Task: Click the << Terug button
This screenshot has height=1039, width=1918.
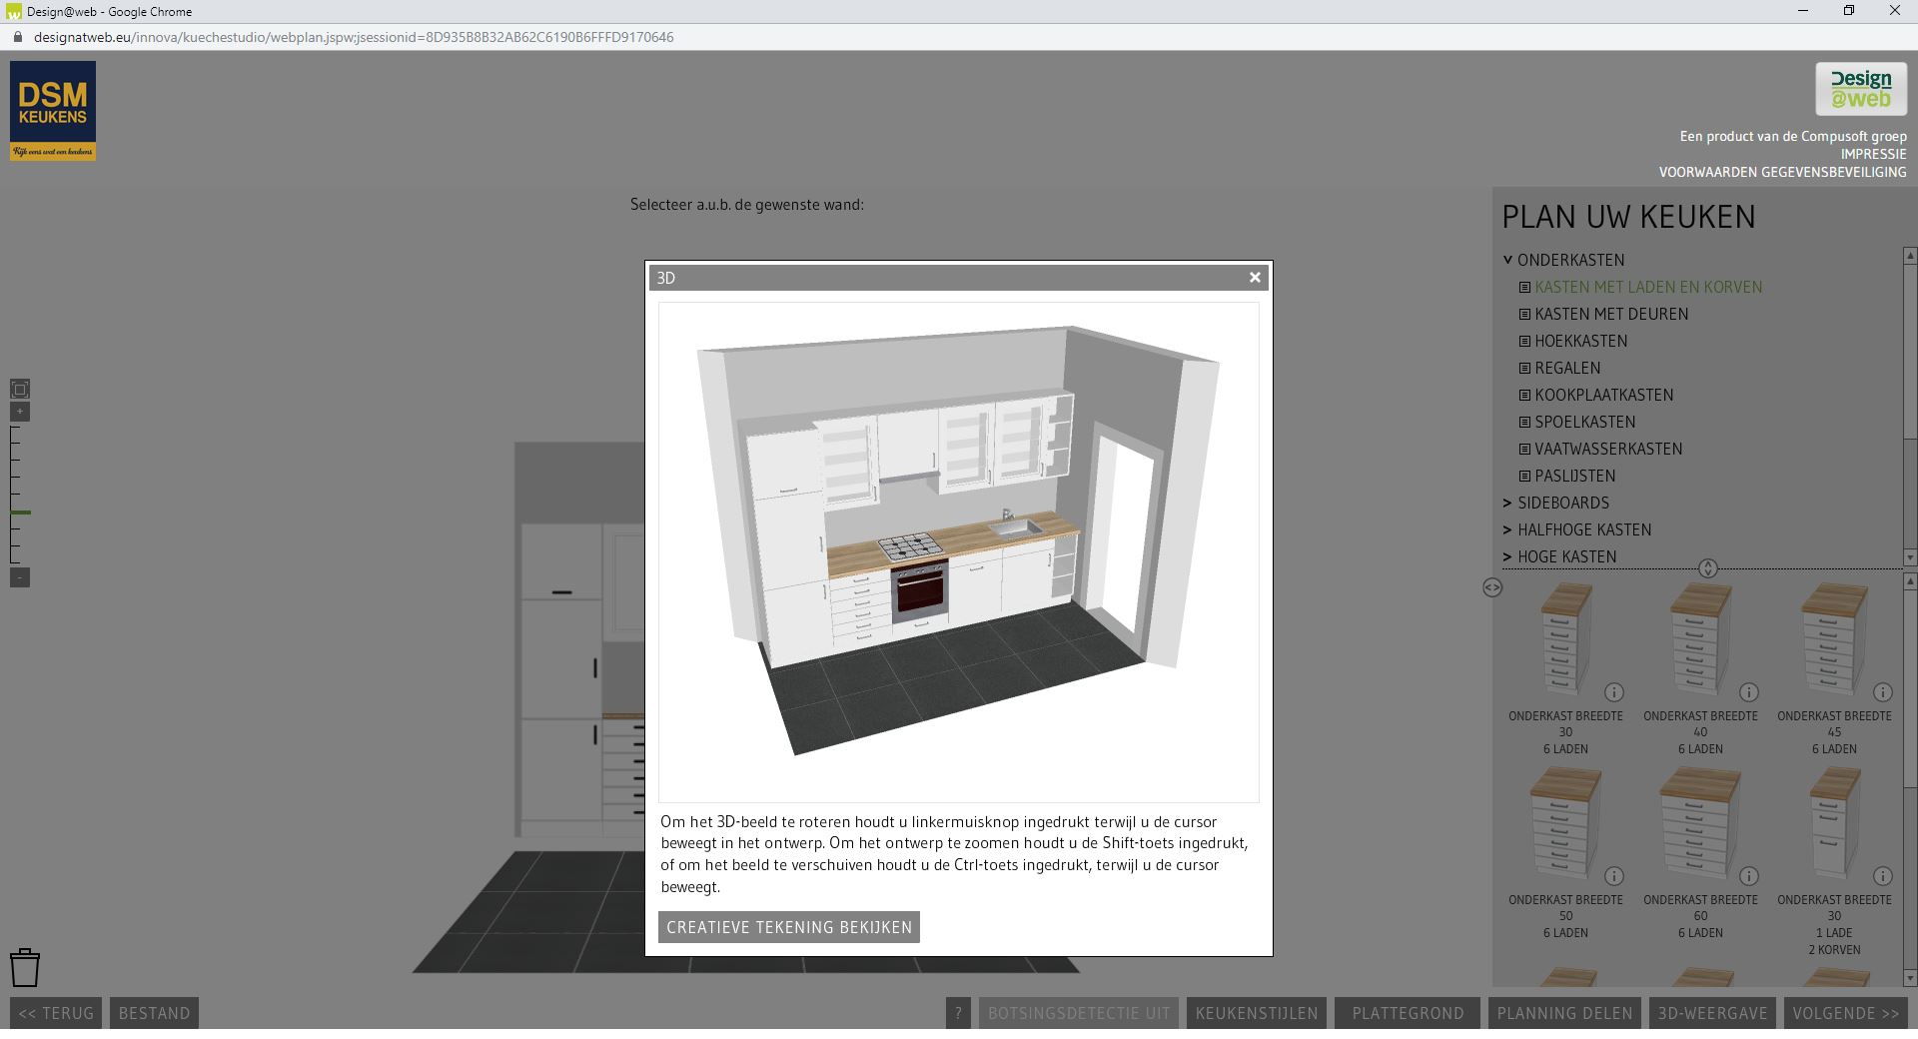Action: click(x=56, y=1013)
